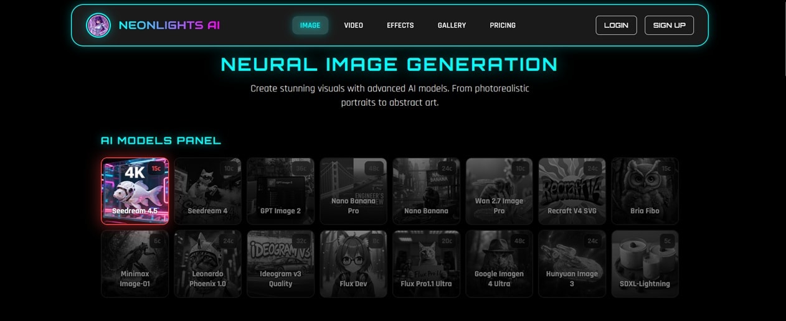Click the AI MODELS PANEL heading
The image size is (786, 321).
tap(161, 141)
